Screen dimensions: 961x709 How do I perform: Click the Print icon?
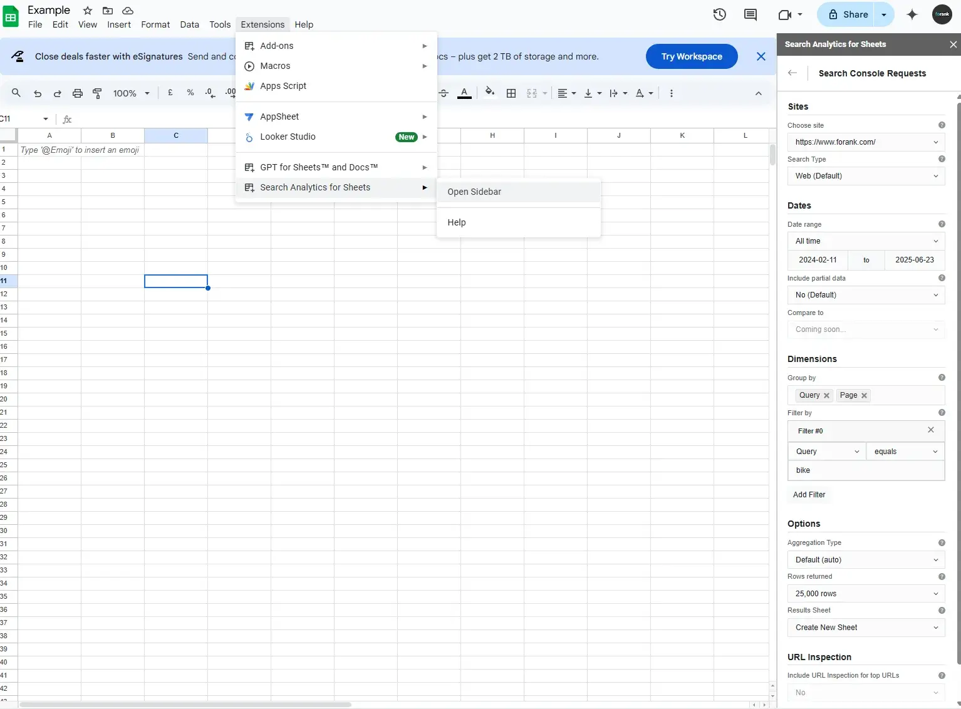(x=78, y=93)
